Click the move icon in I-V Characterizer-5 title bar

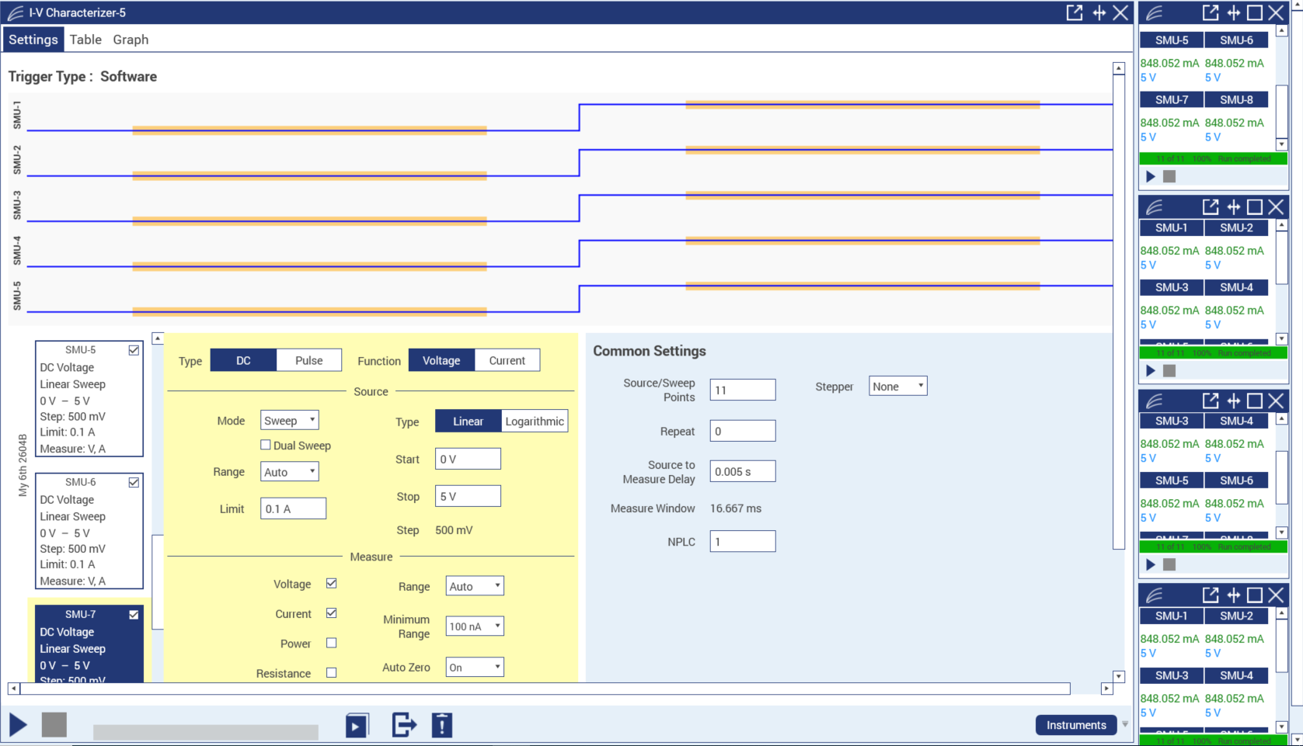click(x=1099, y=12)
